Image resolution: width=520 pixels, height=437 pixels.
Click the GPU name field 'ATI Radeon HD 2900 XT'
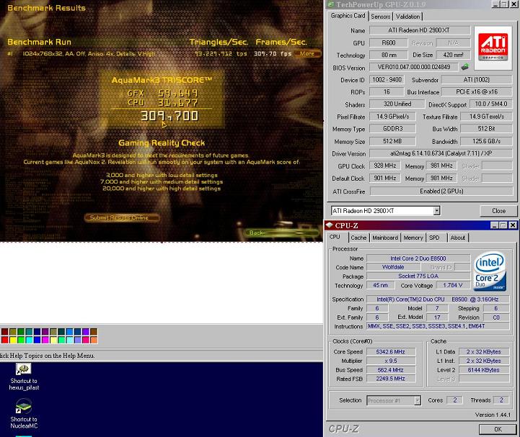click(420, 30)
